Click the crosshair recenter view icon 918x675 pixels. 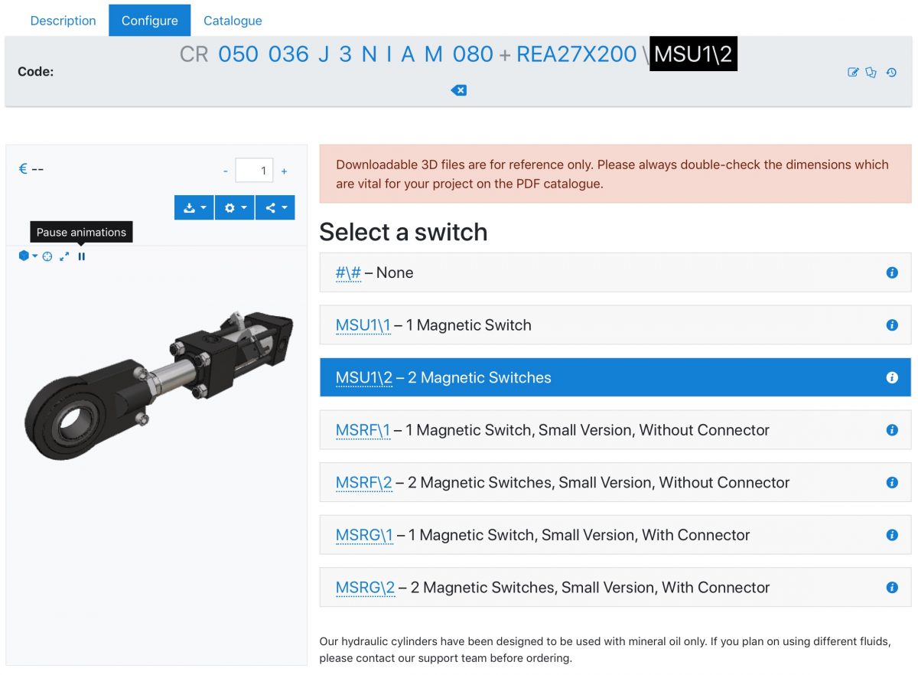click(47, 256)
